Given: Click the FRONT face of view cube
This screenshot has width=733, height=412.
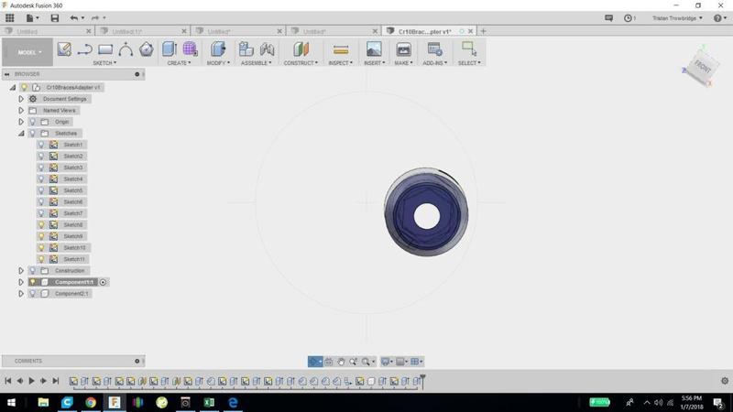Looking at the screenshot, I should (x=702, y=67).
